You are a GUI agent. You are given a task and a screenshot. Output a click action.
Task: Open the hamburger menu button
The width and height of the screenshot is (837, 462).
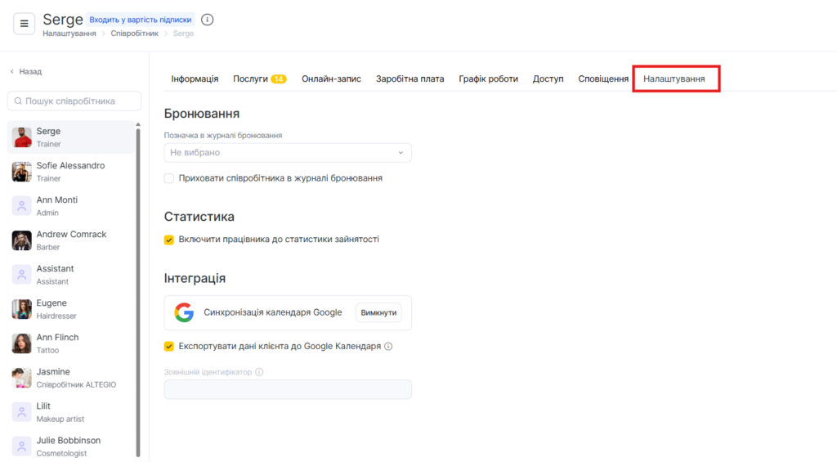[x=24, y=24]
